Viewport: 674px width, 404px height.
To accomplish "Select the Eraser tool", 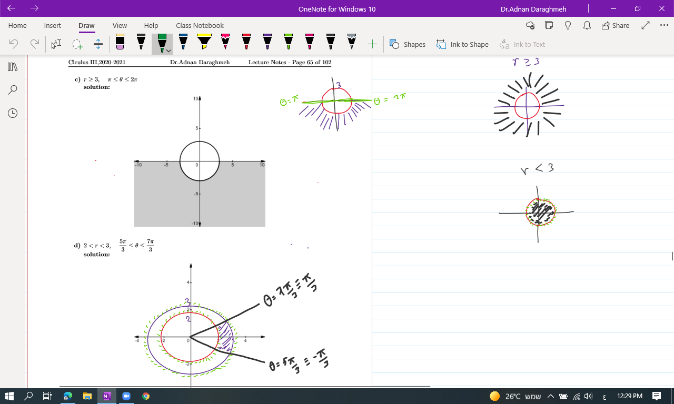I will pos(120,42).
